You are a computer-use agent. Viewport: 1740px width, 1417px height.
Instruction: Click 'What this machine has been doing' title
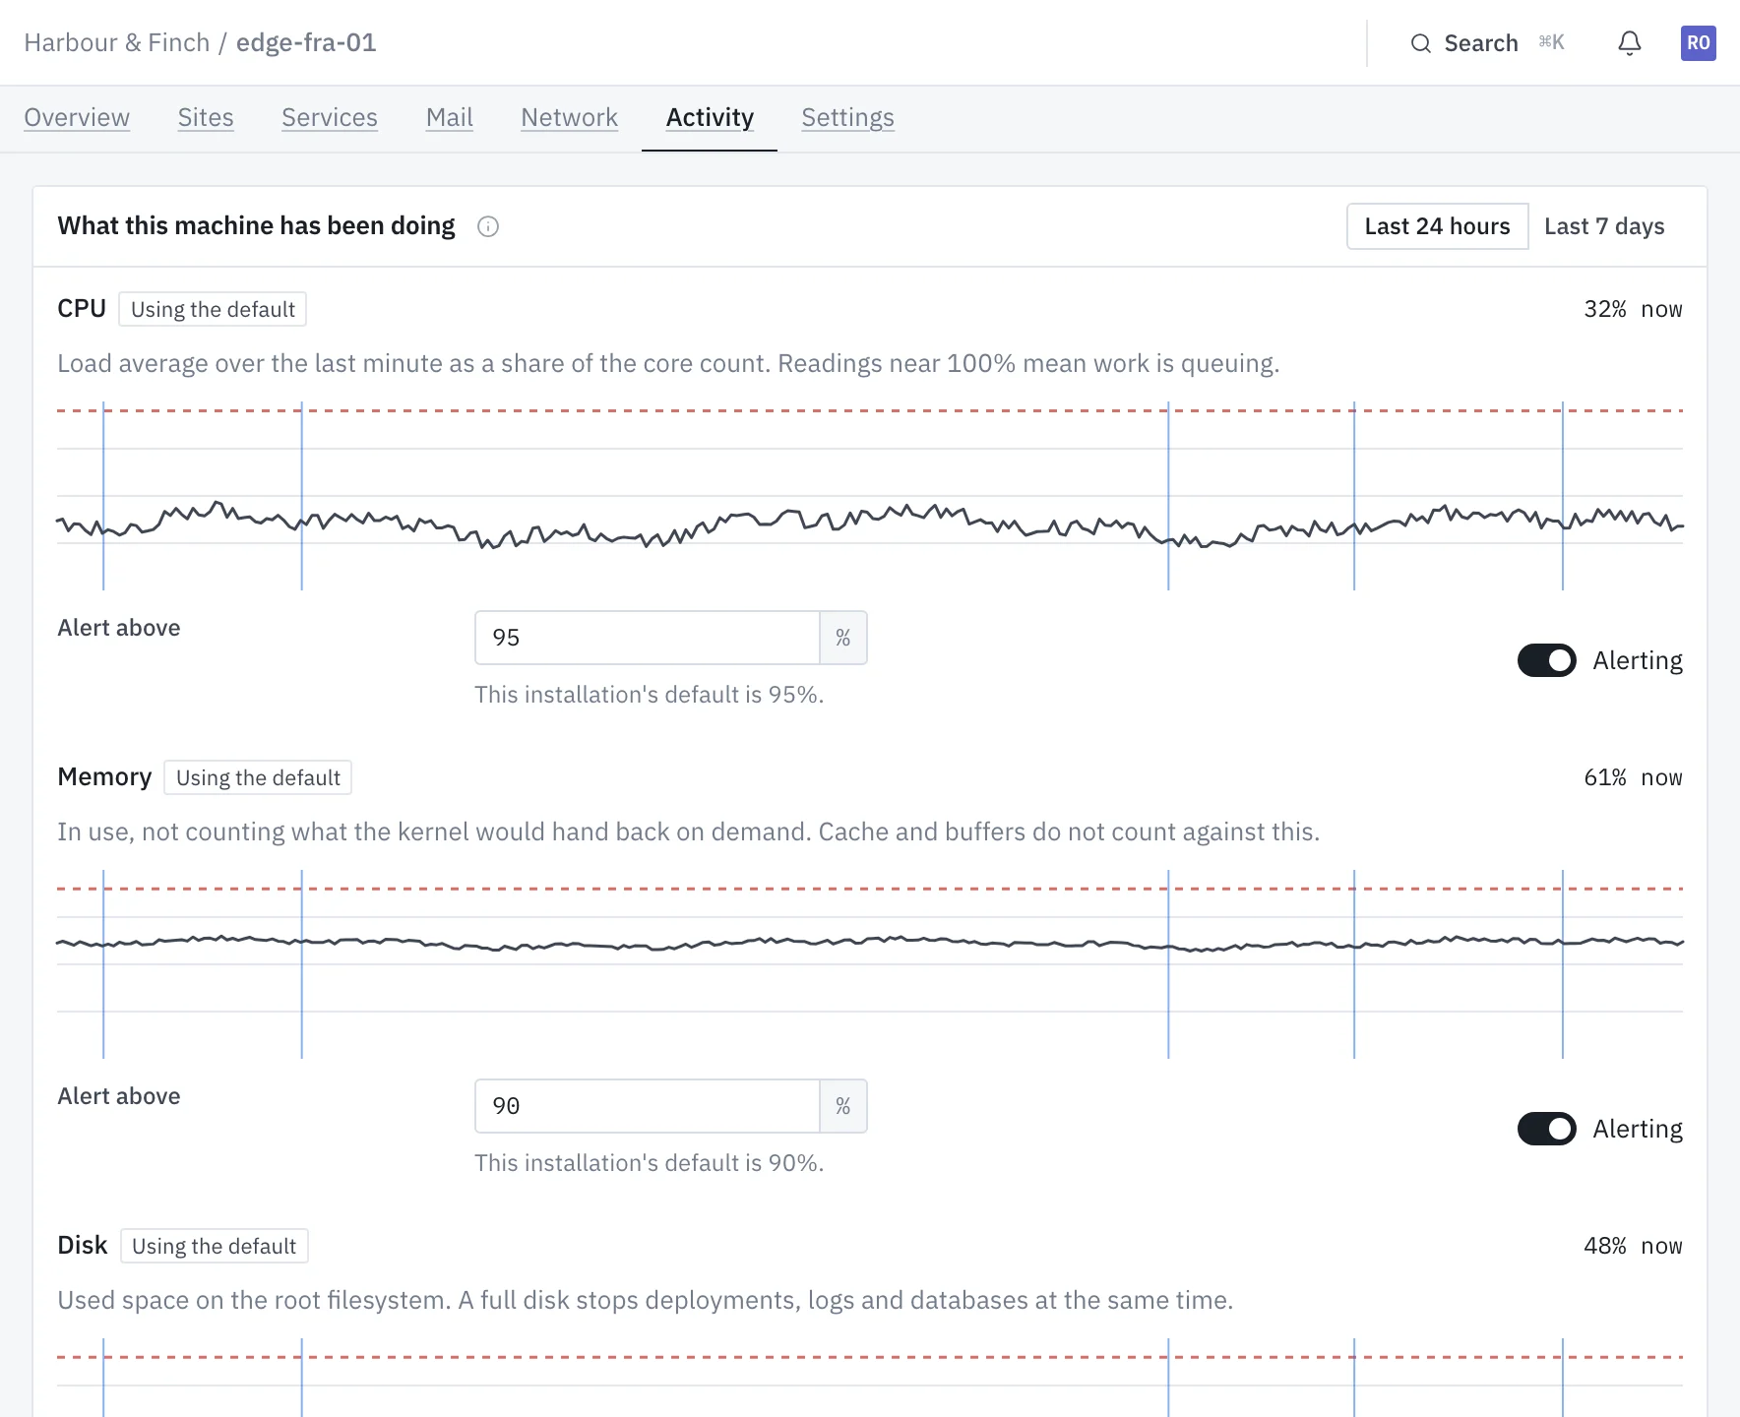256,226
